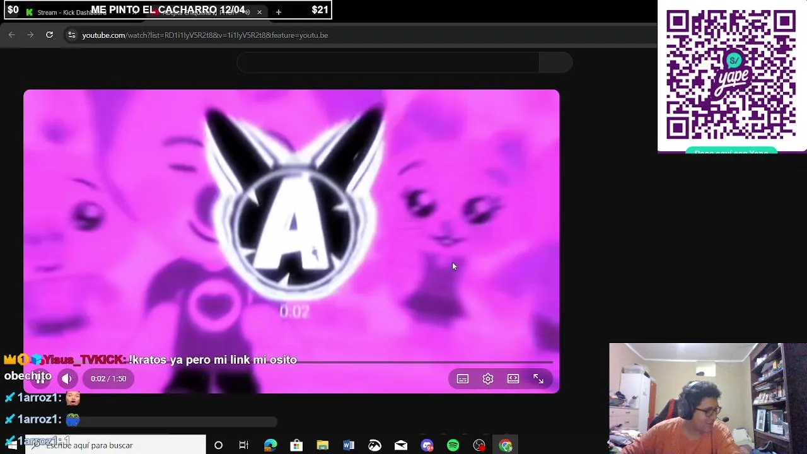Click the YouTube search box
This screenshot has height=454, width=807.
388,62
